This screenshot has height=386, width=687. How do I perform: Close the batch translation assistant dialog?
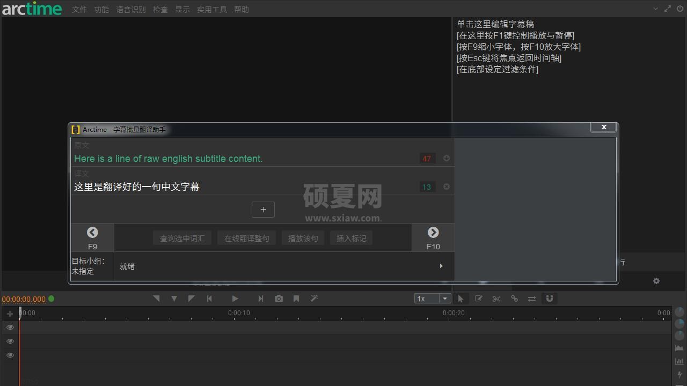tap(604, 127)
